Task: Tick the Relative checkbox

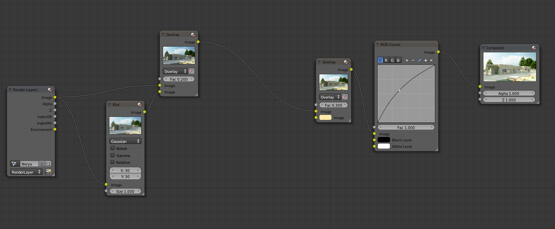Action: (x=113, y=162)
